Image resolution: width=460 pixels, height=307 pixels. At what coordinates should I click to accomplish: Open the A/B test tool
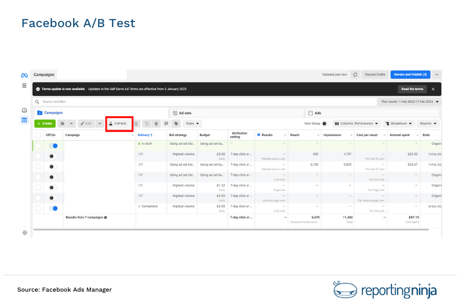[119, 123]
